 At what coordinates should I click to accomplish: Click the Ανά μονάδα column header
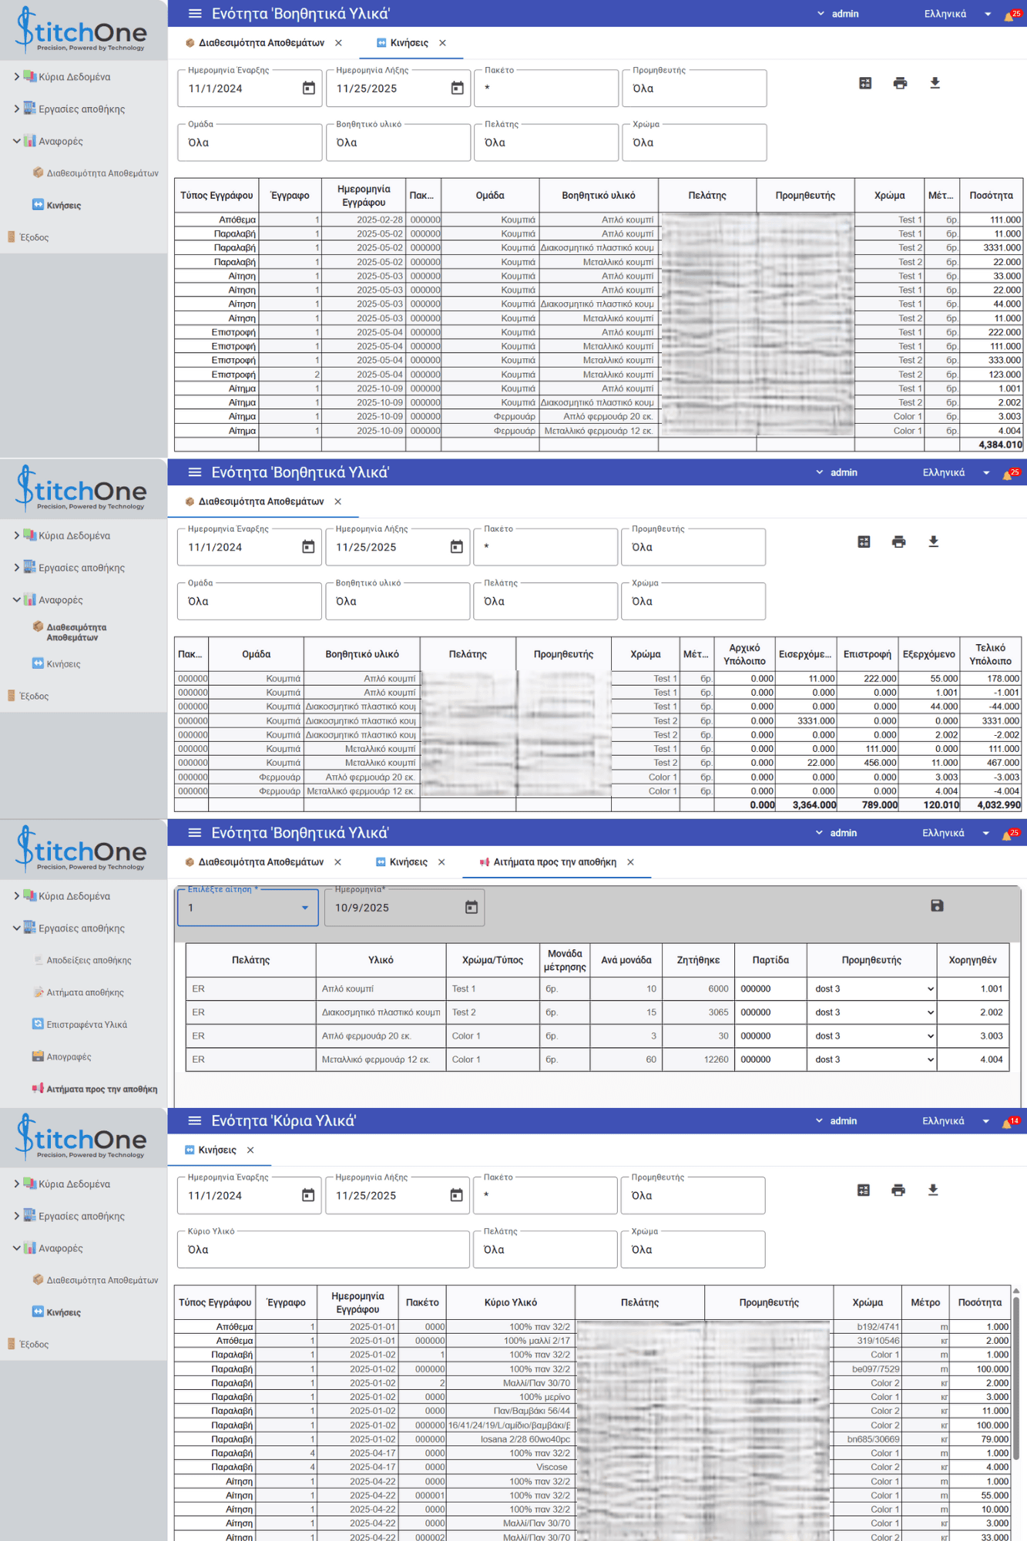[626, 961]
